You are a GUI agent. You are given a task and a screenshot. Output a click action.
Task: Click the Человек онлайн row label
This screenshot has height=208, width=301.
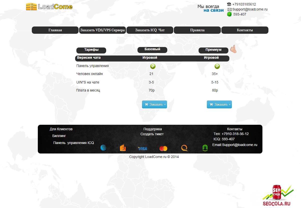tap(89, 74)
